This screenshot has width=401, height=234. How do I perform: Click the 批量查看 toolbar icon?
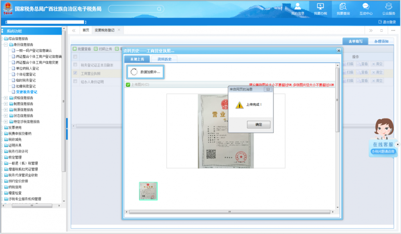(75, 49)
